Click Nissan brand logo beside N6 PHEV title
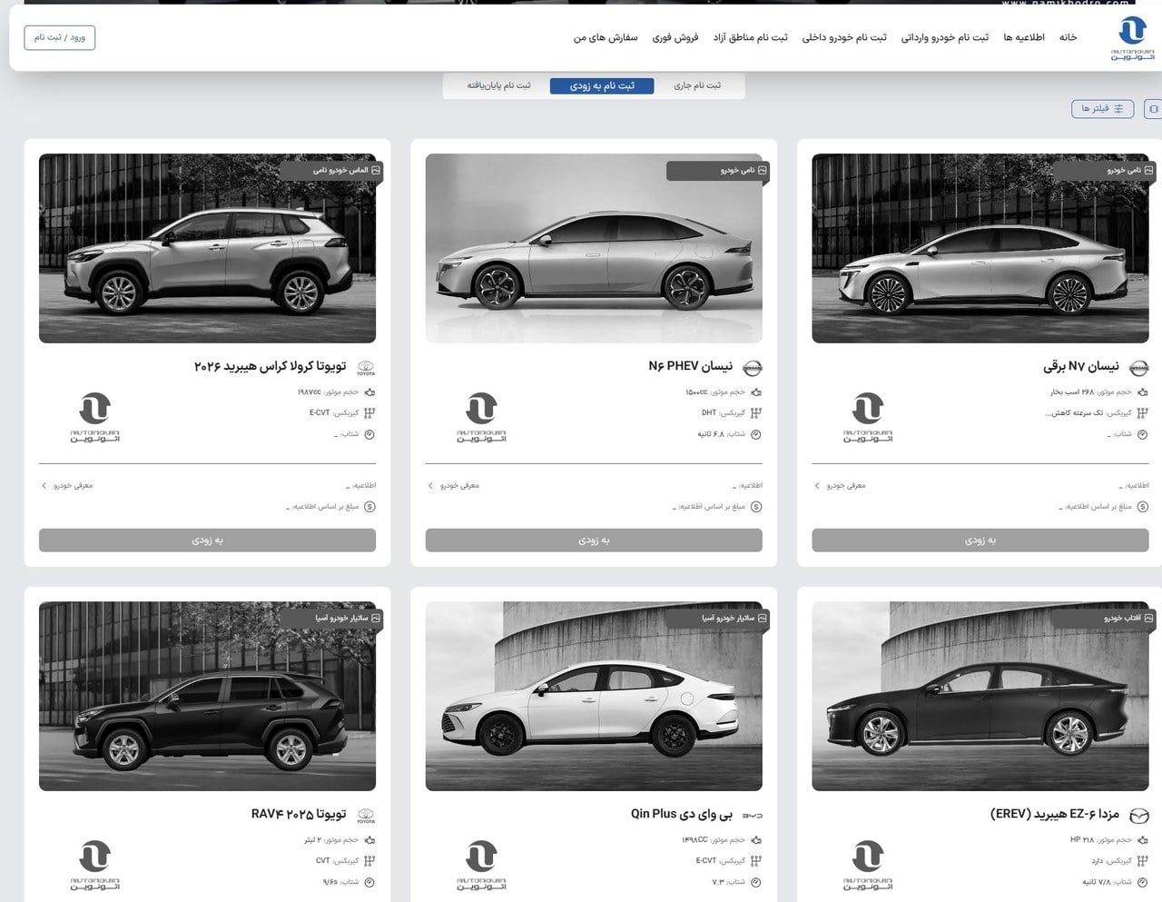 pyautogui.click(x=753, y=368)
